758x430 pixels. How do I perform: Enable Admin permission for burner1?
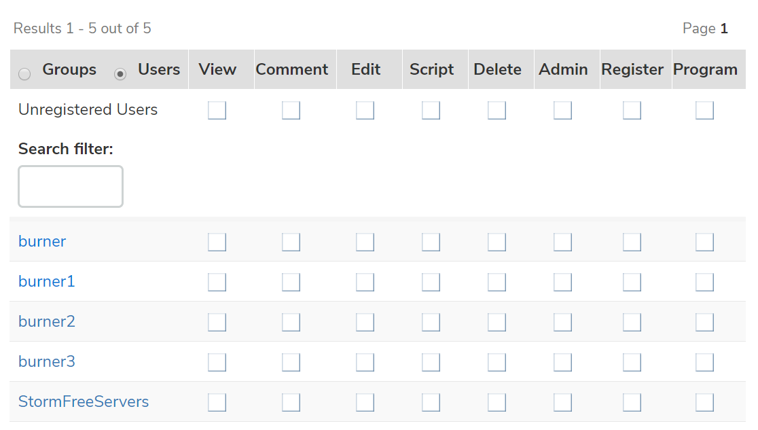pyautogui.click(x=562, y=282)
